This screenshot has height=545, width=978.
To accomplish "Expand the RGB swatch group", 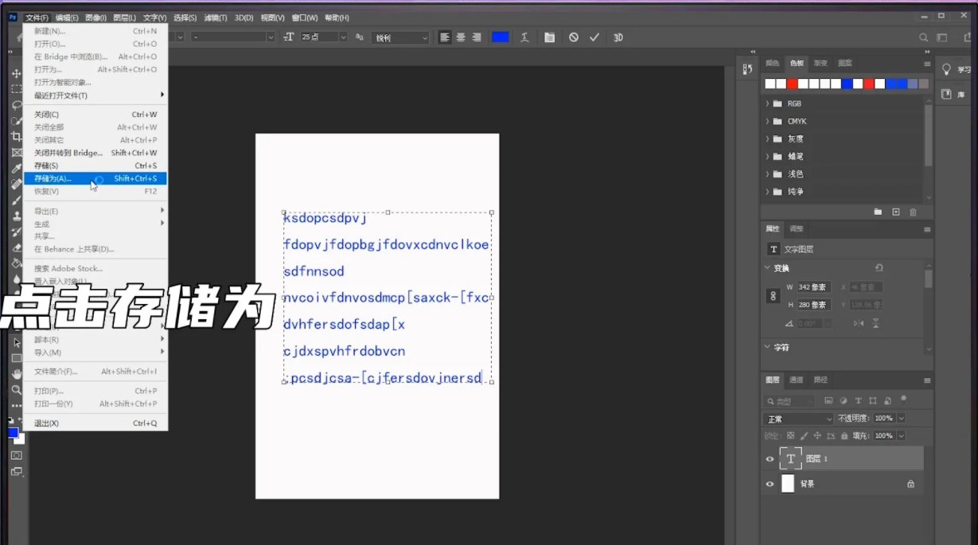I will click(766, 103).
